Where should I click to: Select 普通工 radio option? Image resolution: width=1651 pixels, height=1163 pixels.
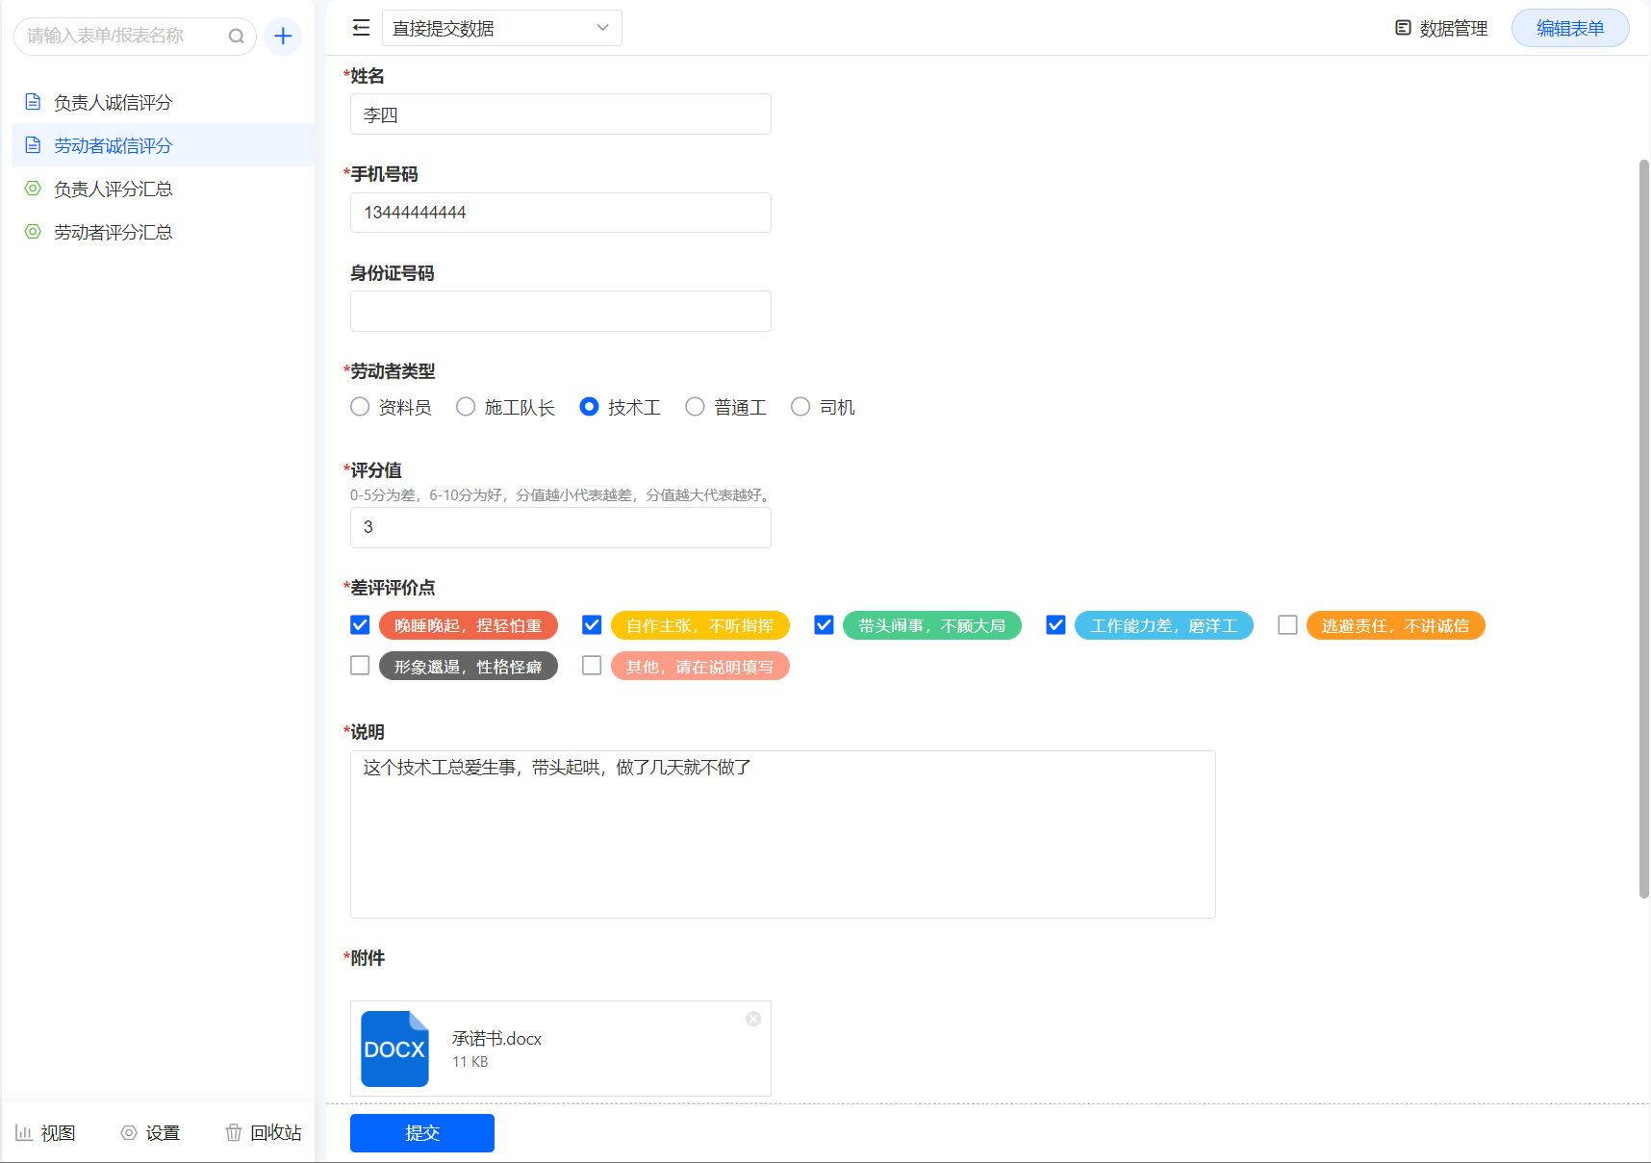[x=695, y=407]
